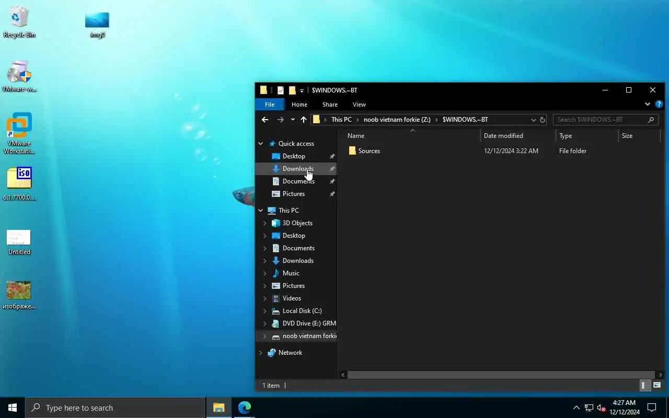Click the Forward navigation arrow

281,120
